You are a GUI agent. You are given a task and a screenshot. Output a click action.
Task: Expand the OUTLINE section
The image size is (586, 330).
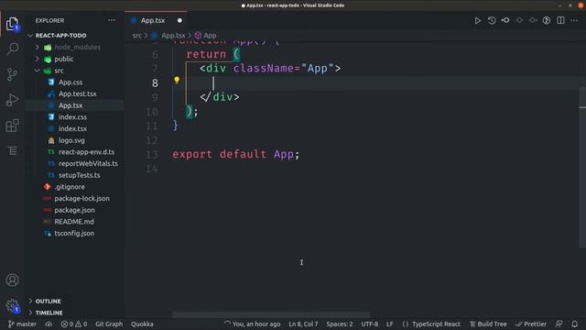pyautogui.click(x=48, y=302)
